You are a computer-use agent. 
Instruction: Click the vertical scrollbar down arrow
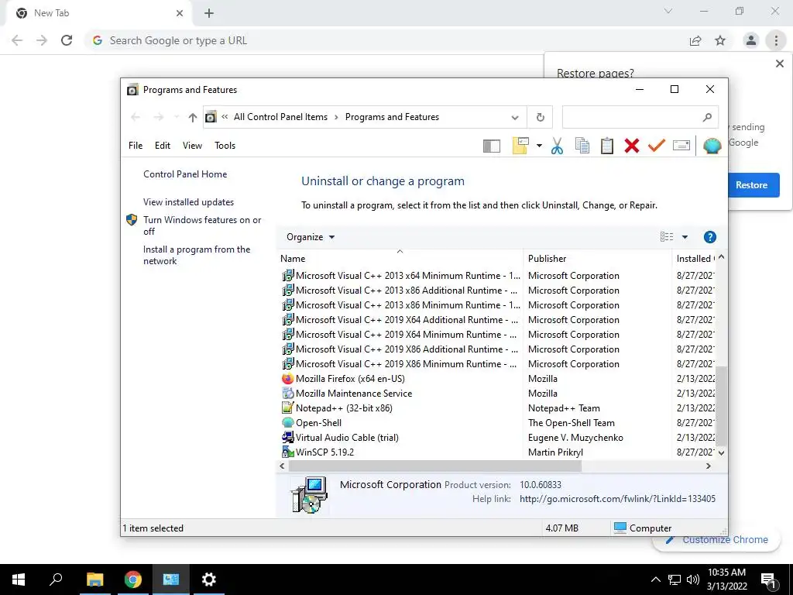(x=722, y=452)
